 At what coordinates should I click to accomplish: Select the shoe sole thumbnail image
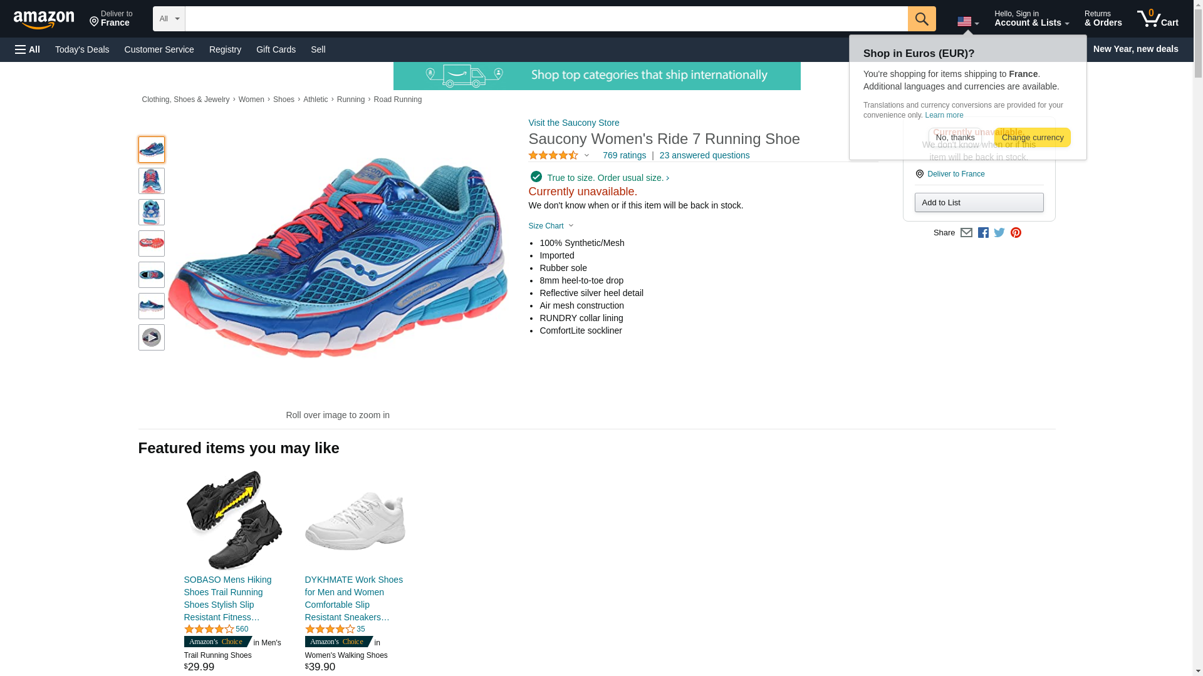tap(151, 243)
